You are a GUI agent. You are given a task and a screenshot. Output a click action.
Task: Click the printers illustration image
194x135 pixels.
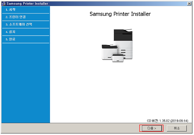[117, 46]
